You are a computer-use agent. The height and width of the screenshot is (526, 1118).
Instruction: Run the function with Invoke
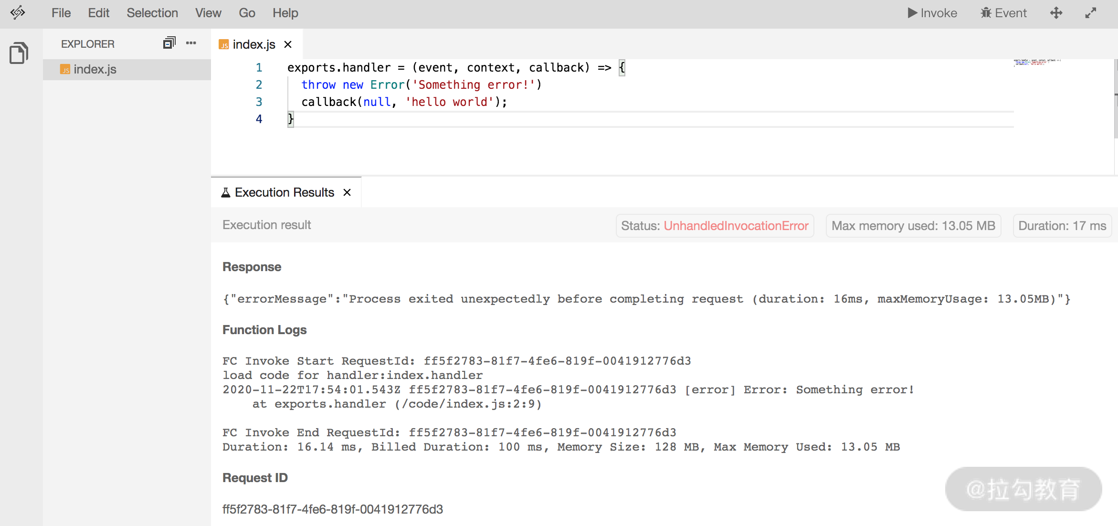tap(932, 13)
